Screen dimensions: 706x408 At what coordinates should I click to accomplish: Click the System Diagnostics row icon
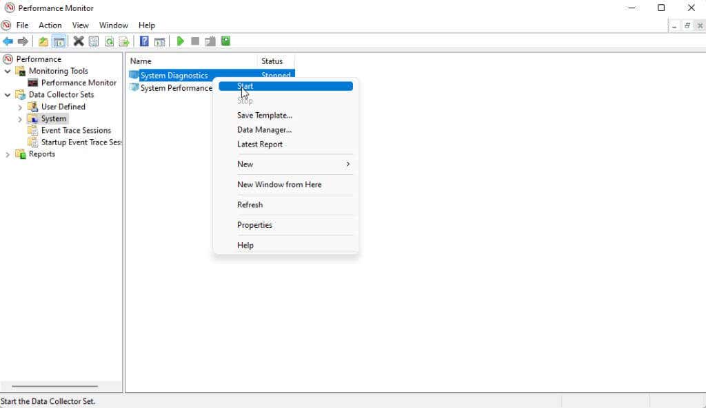point(134,75)
